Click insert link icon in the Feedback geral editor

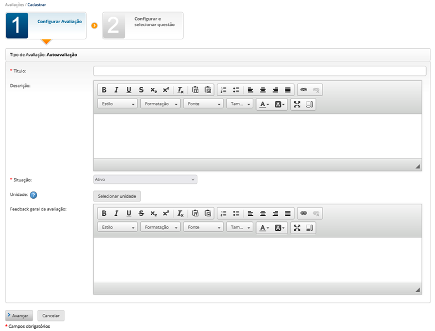(303, 213)
